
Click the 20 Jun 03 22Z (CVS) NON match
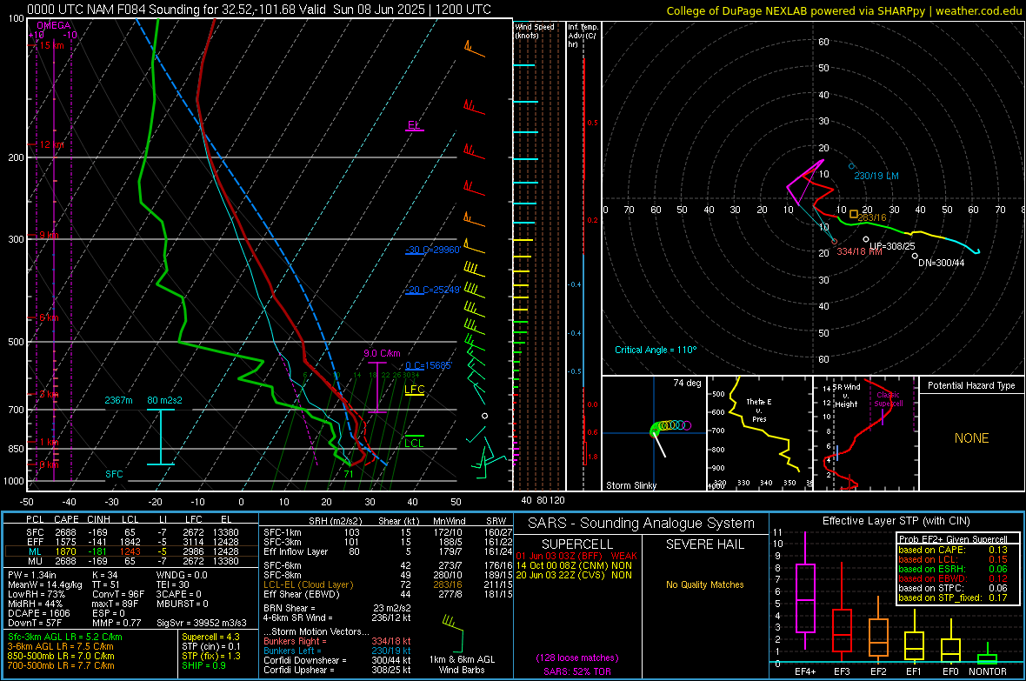point(574,575)
